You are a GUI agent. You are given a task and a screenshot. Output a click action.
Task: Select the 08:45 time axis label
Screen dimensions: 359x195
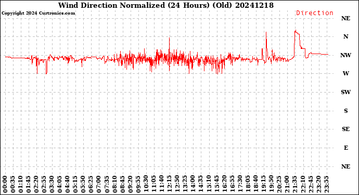click(122, 185)
